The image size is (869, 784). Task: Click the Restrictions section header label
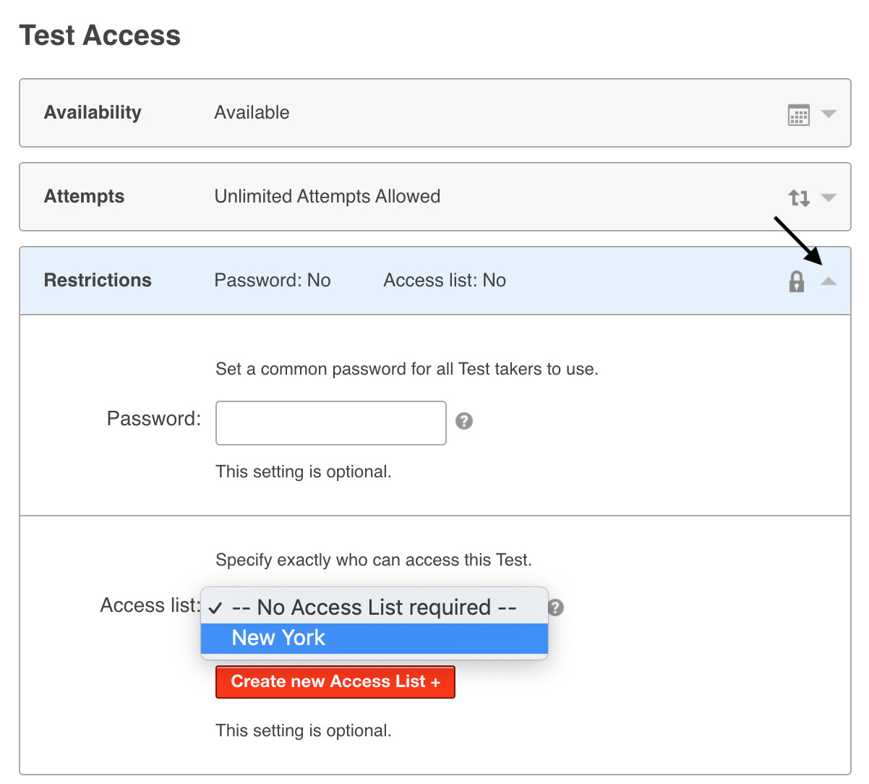(98, 281)
